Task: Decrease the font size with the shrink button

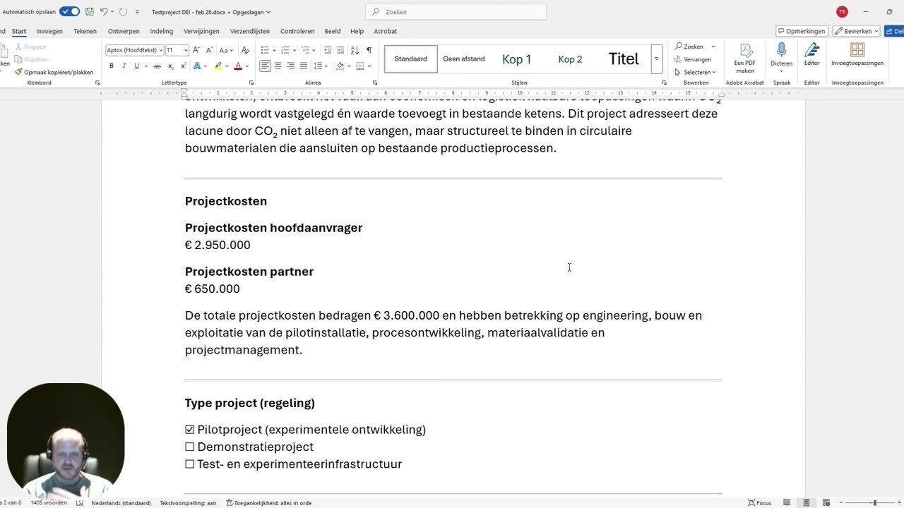Action: [x=209, y=50]
